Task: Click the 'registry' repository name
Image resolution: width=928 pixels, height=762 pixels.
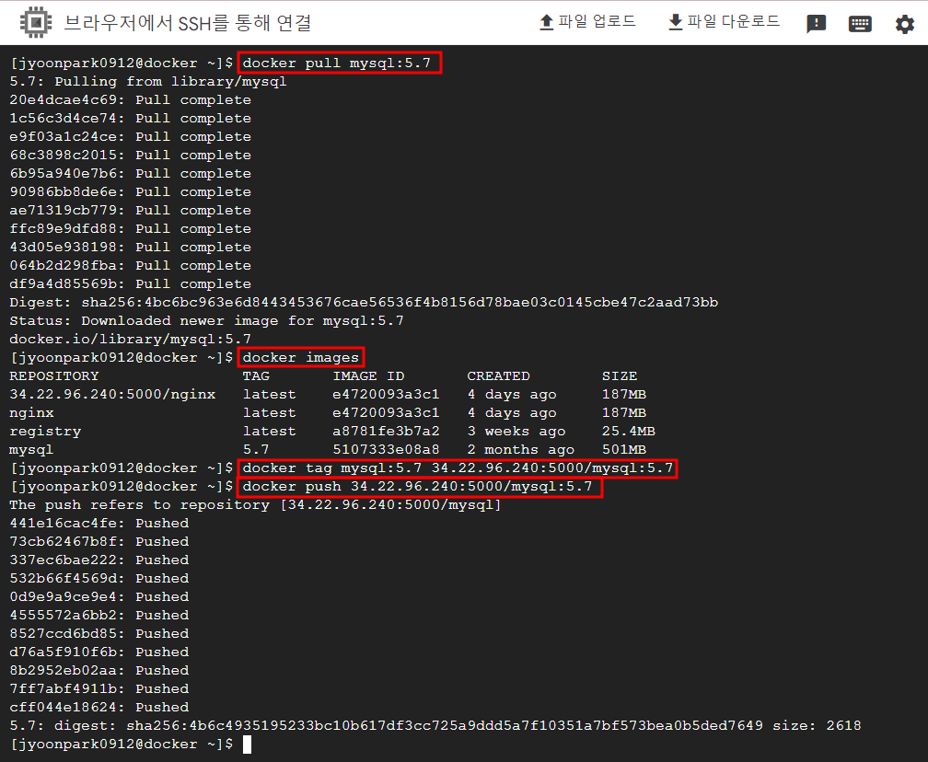Action: click(45, 432)
